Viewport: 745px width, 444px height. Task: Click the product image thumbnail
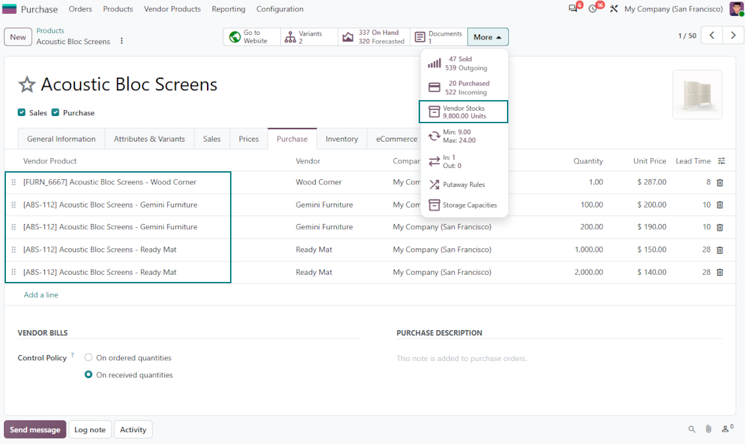(x=697, y=94)
